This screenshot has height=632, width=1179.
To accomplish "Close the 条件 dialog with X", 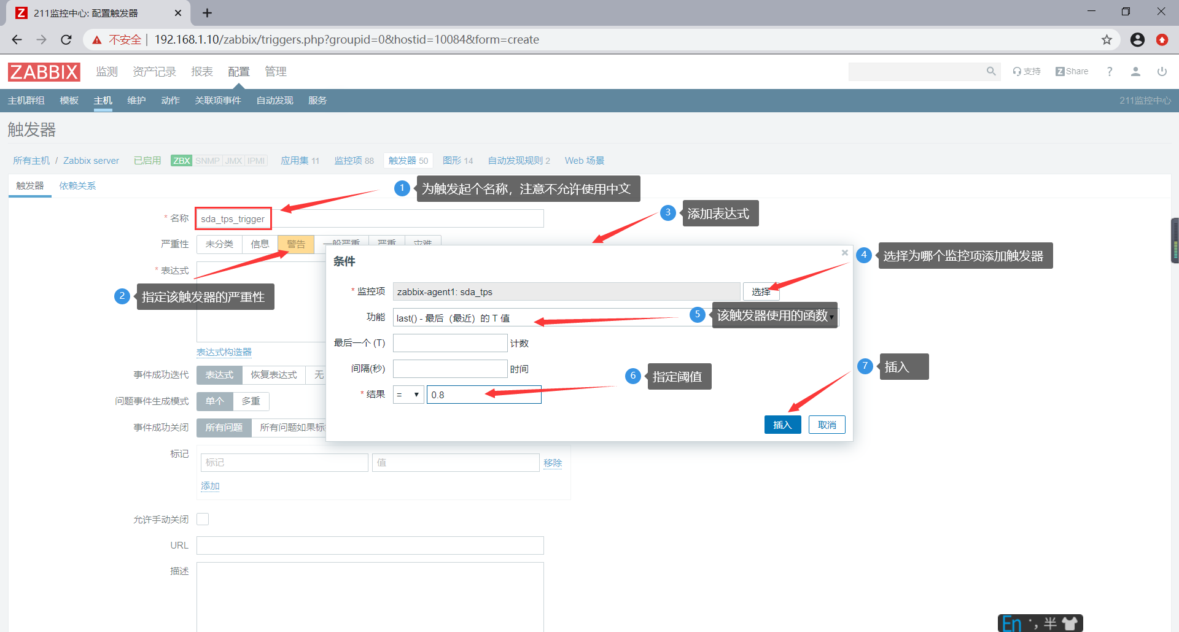I will pyautogui.click(x=845, y=253).
